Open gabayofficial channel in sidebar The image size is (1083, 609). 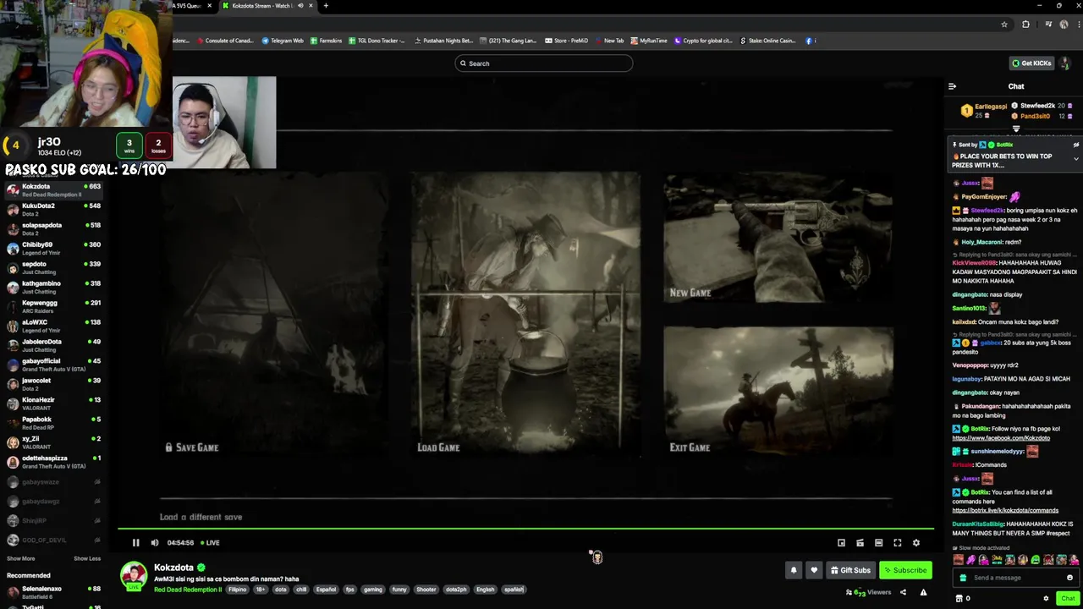52,365
